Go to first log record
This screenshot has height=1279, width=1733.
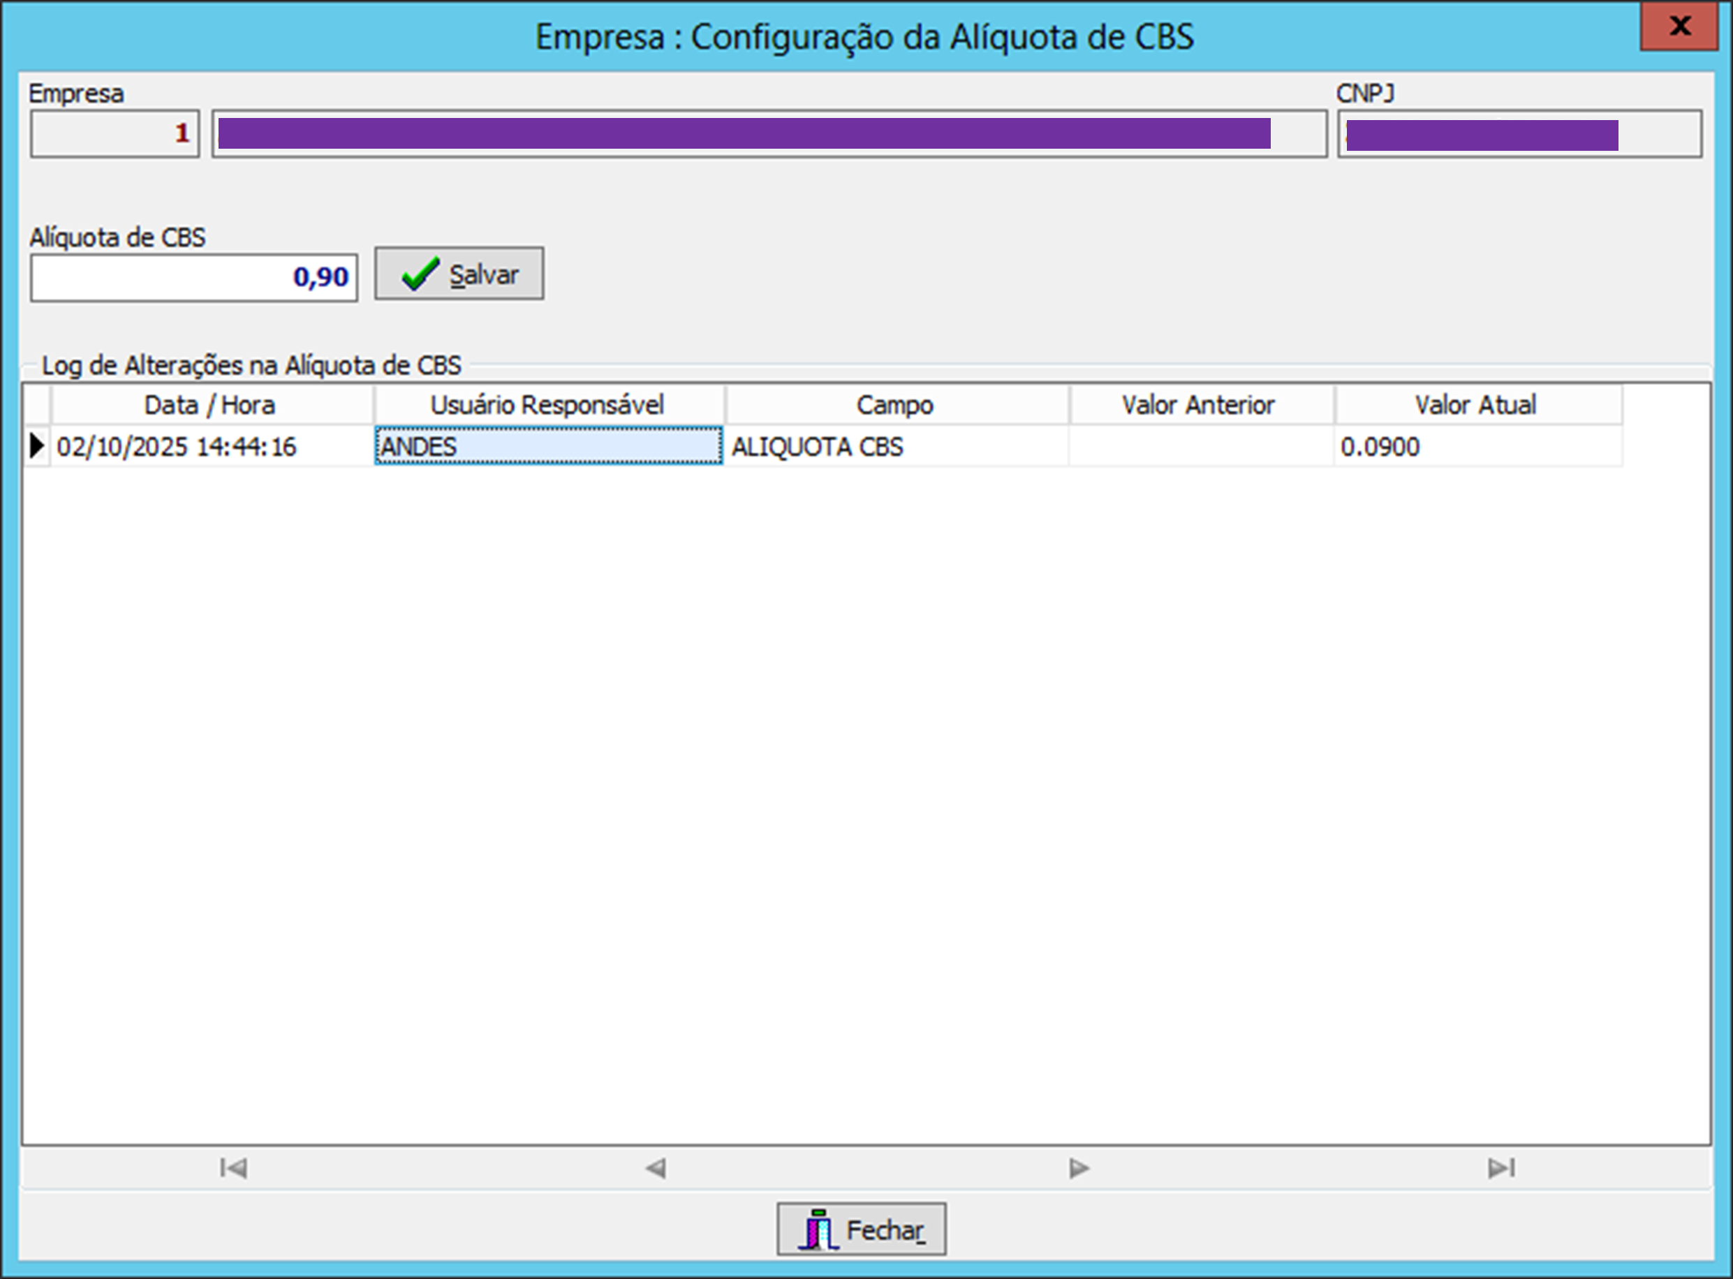(233, 1167)
